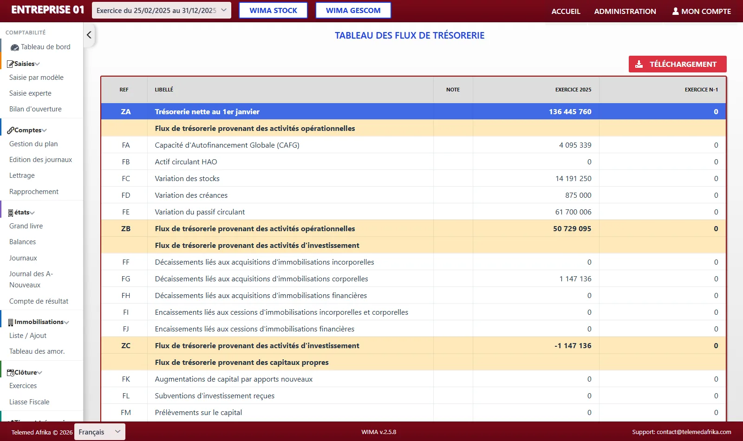Click the Tableau de bord gauge icon

point(15,47)
